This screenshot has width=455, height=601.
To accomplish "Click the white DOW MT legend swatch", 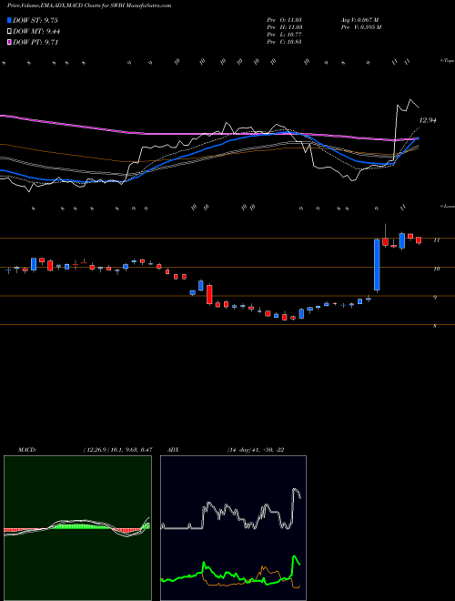I will 9,32.
